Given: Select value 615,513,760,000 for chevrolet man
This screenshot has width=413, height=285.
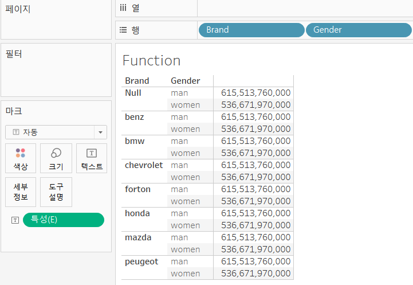Looking at the screenshot, I should click(255, 165).
